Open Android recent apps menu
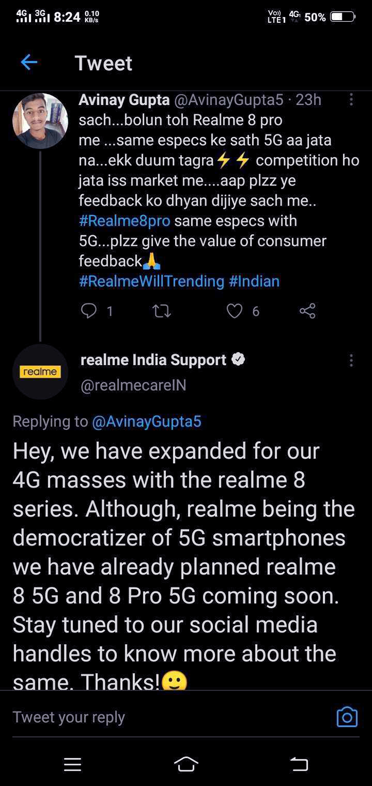Image resolution: width=372 pixels, height=786 pixels. pyautogui.click(x=72, y=764)
